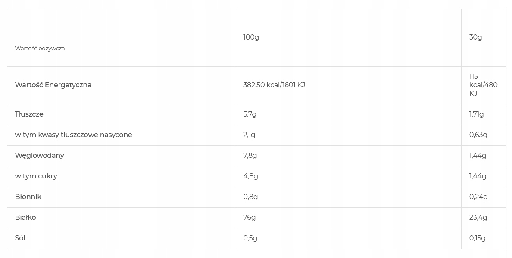Select the 100g column header
The image size is (512, 258).
[251, 37]
